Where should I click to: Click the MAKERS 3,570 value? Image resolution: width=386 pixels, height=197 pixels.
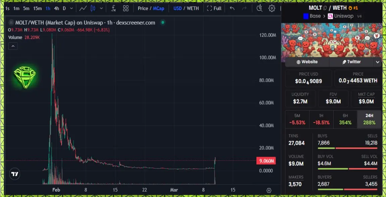tap(295, 184)
